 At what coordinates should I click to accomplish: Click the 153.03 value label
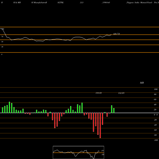coord(99,93)
